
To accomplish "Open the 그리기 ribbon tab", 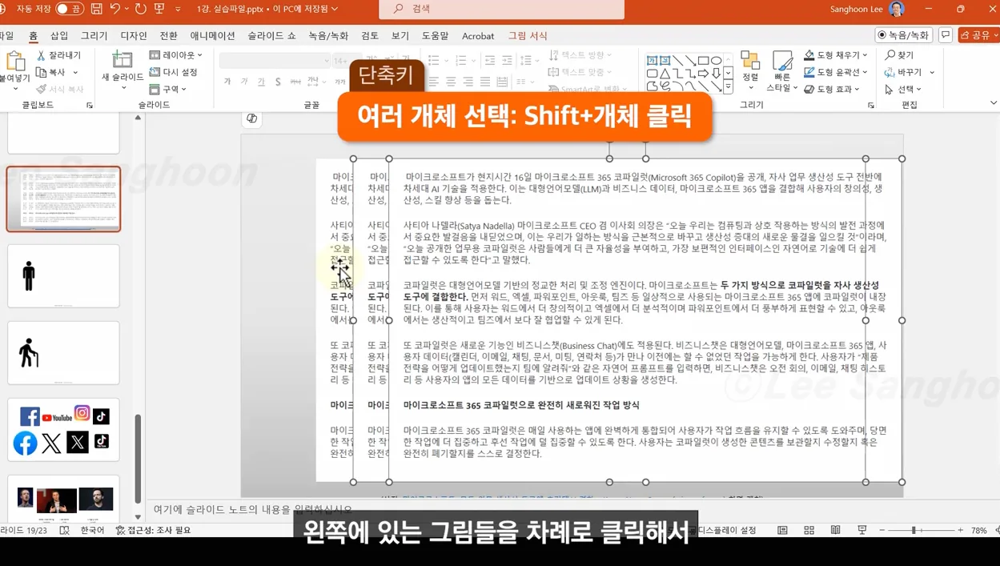I will [x=94, y=36].
